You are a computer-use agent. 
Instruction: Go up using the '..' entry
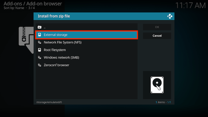(x=86, y=27)
